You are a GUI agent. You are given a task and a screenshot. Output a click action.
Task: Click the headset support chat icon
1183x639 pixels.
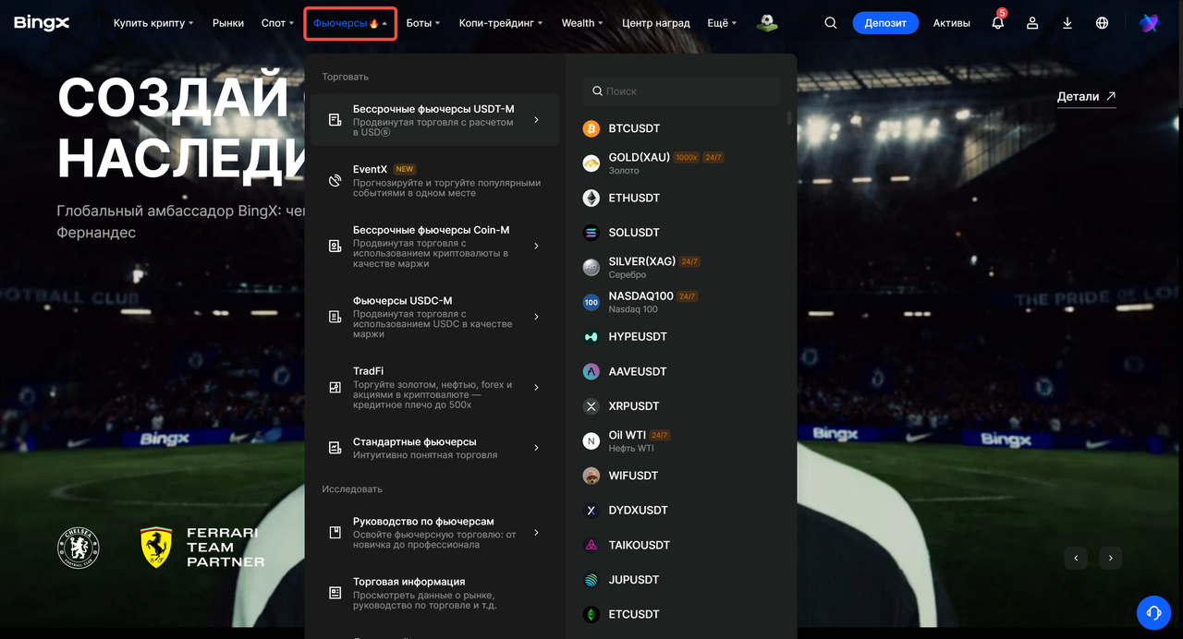(1153, 612)
